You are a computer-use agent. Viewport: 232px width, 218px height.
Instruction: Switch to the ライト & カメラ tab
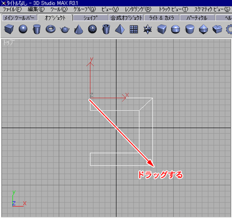click(162, 18)
